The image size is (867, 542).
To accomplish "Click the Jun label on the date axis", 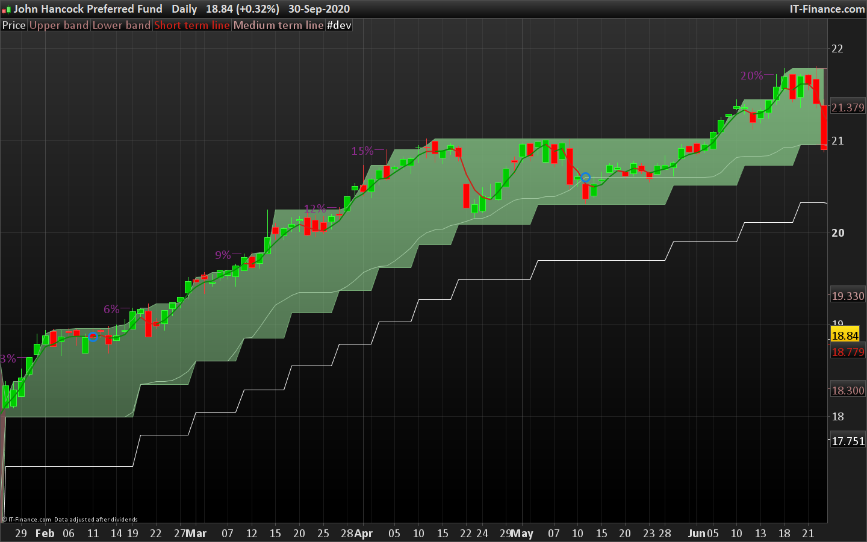I will [697, 534].
